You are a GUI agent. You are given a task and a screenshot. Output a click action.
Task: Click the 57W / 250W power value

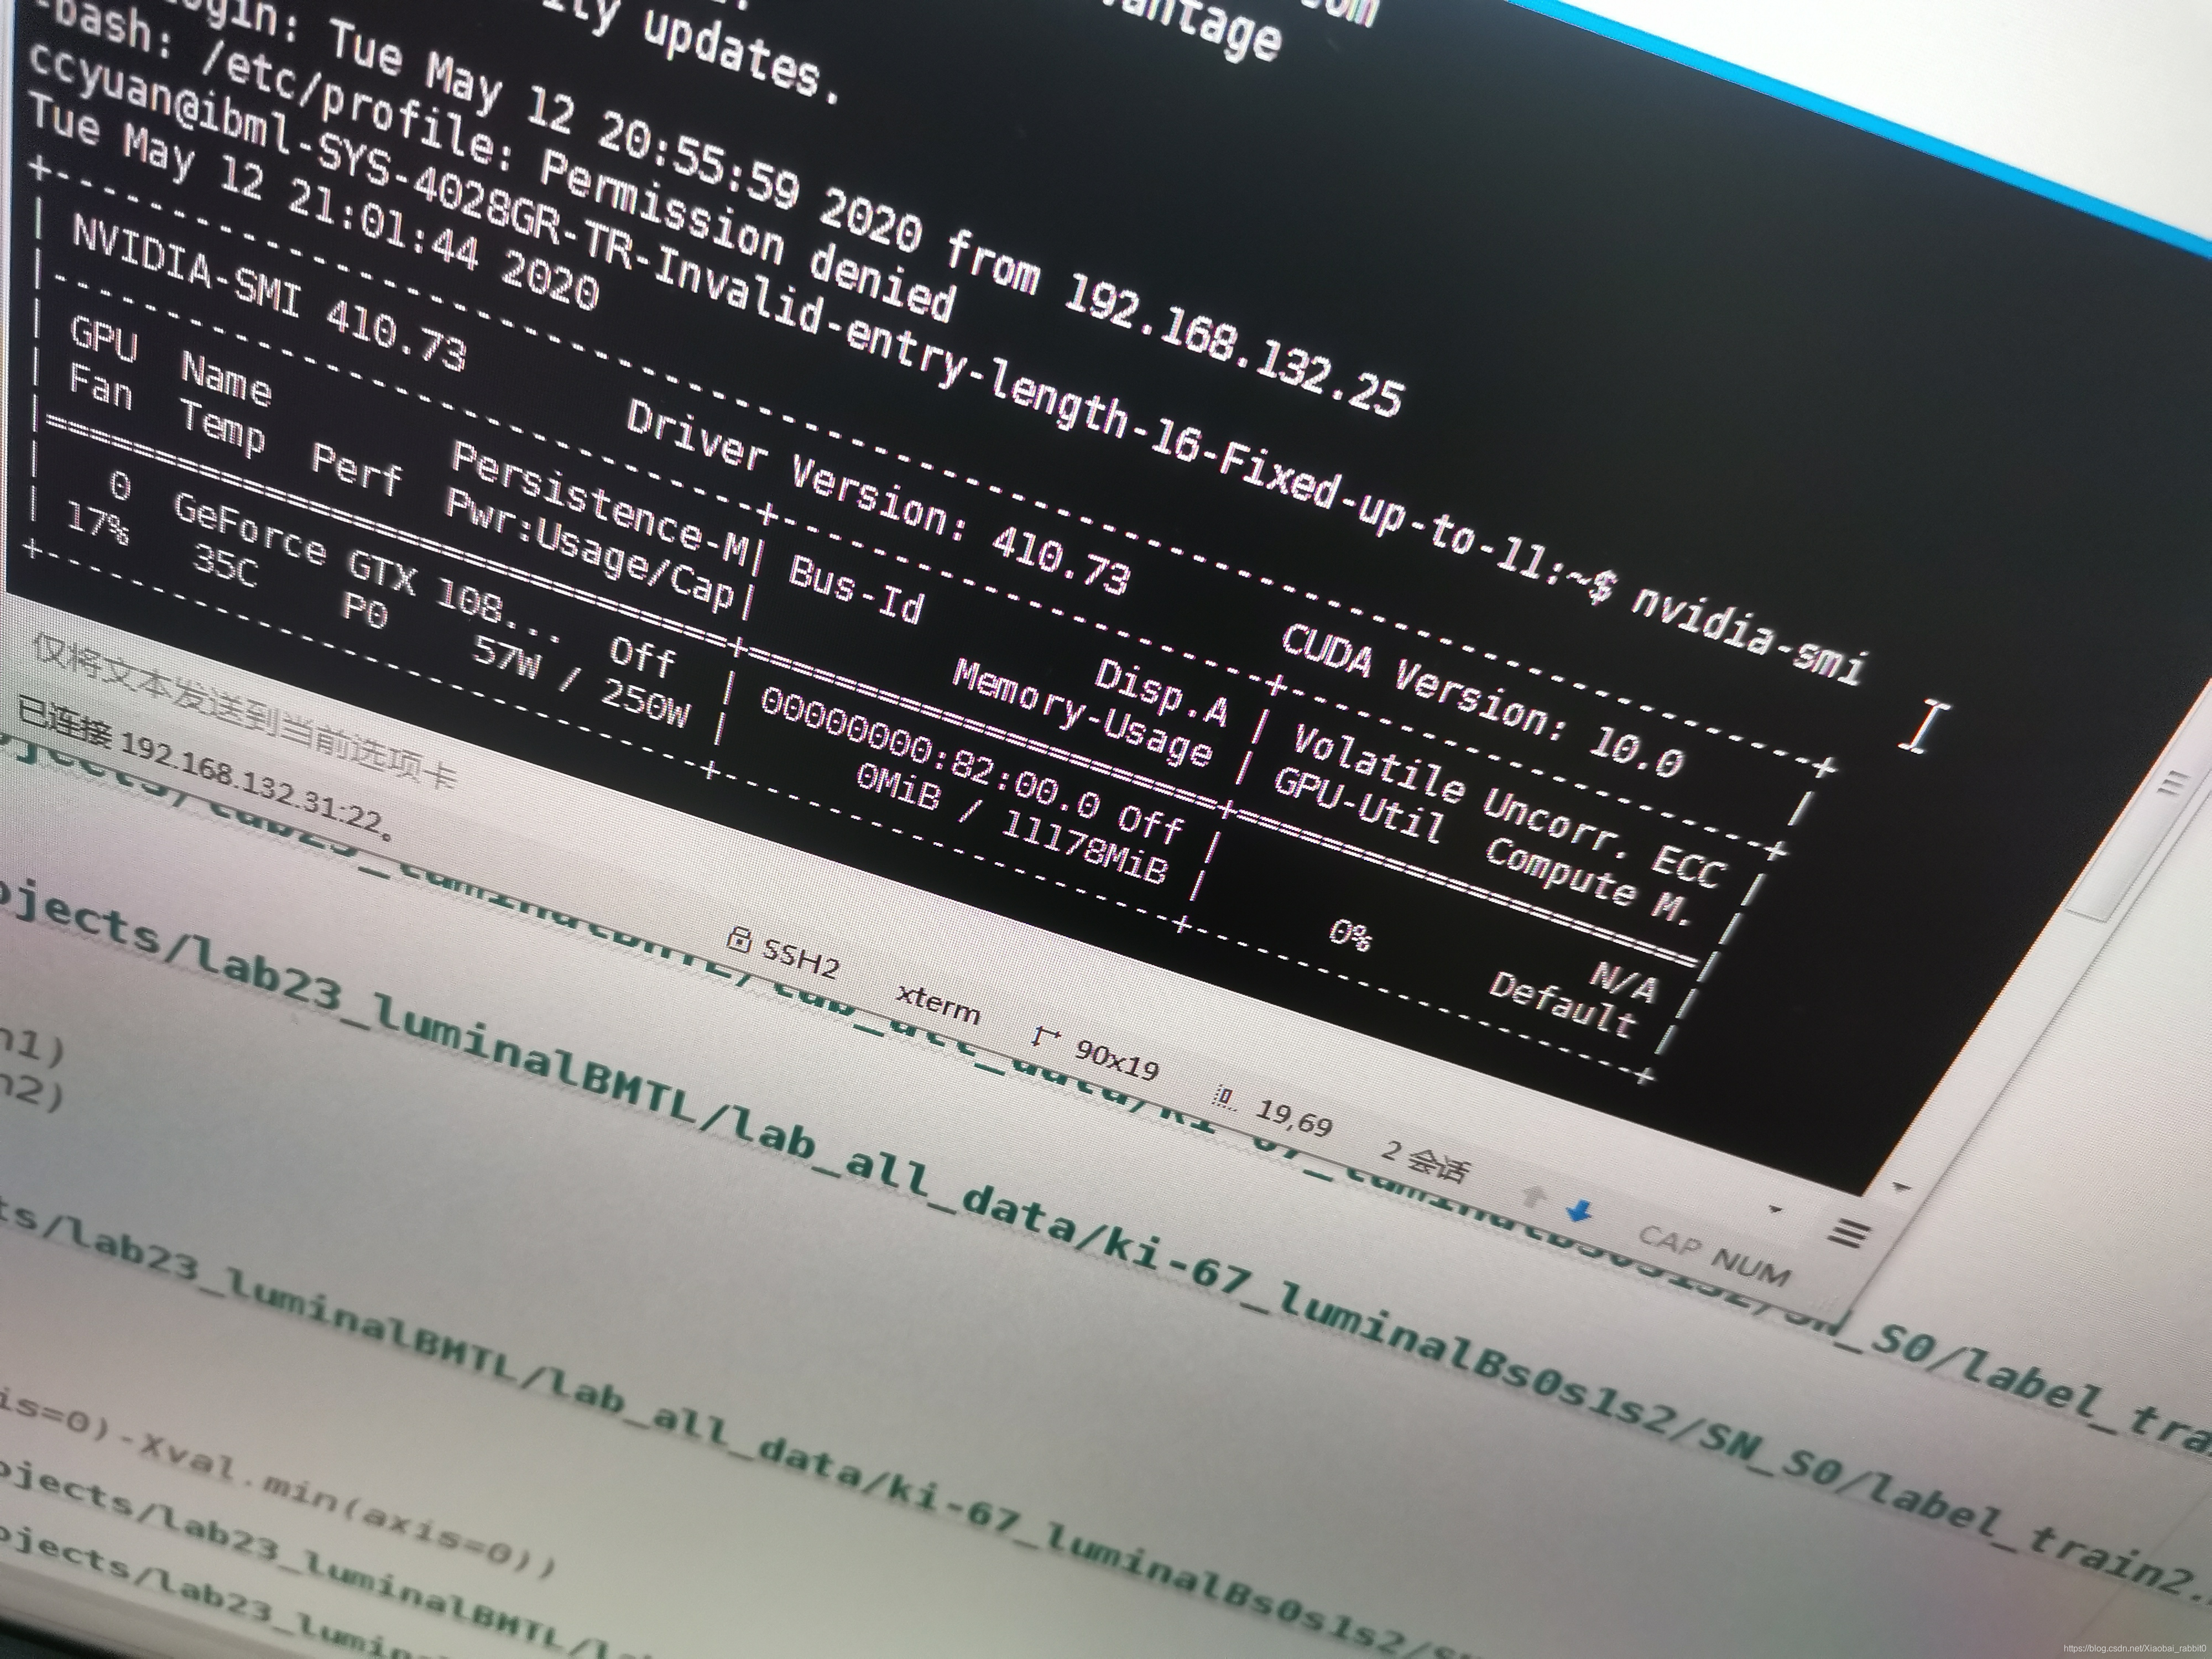pyautogui.click(x=581, y=682)
